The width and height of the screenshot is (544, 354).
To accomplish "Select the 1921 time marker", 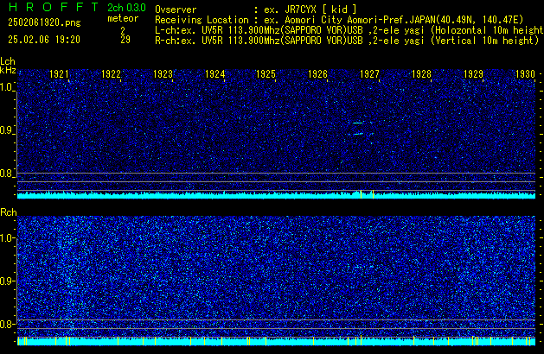I will tap(60, 74).
